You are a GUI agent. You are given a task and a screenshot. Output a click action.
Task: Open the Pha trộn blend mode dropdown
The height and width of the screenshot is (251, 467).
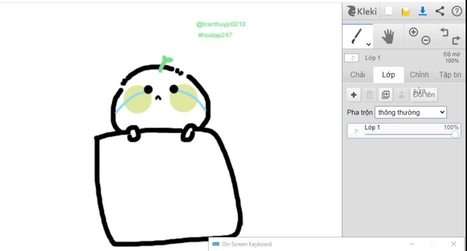click(411, 112)
